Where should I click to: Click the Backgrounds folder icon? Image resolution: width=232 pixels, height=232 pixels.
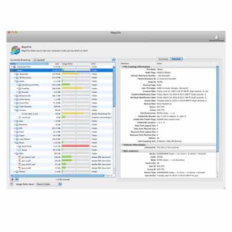tap(17, 96)
